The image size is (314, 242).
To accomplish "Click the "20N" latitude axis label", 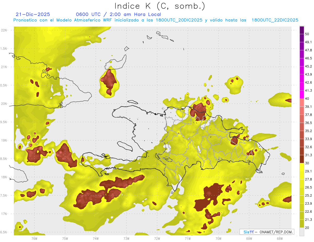I will click(4, 104).
